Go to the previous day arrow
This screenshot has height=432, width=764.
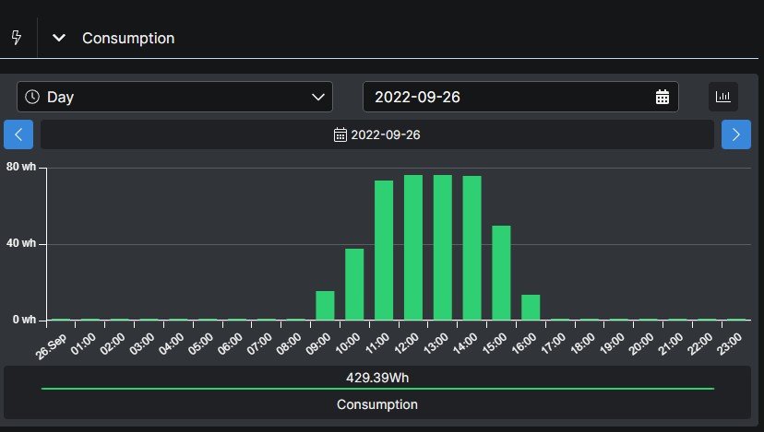18,134
